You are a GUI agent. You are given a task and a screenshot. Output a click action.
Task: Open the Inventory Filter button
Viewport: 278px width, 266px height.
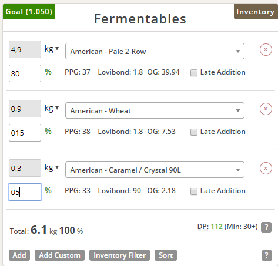[119, 255]
